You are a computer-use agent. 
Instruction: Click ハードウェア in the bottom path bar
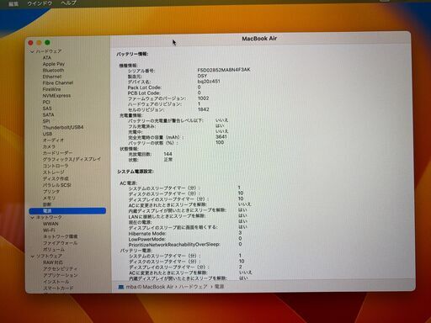pyautogui.click(x=193, y=287)
